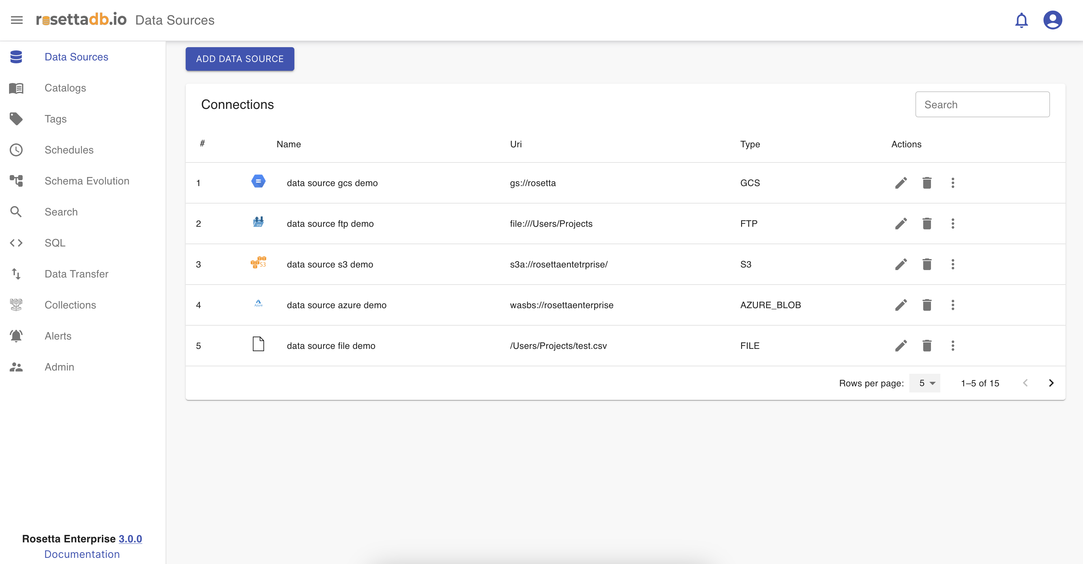Toggle the hamburger navigation menu
The image size is (1083, 564).
point(17,20)
